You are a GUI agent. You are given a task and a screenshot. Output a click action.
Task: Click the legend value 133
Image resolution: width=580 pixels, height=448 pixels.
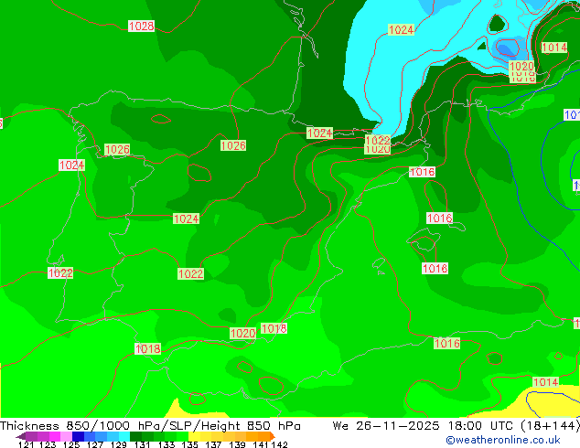[x=166, y=444]
